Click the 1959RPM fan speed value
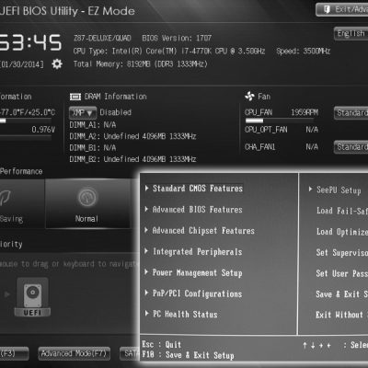Screen dimensions: 368x368 click(x=305, y=112)
